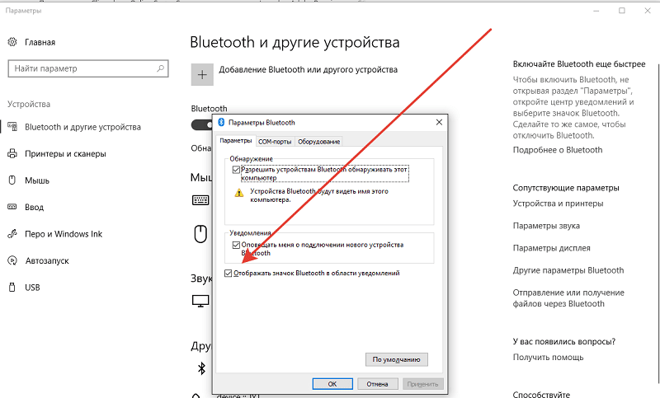The image size is (660, 398).
Task: Select Мышь in the sidebar
Action: pos(37,180)
